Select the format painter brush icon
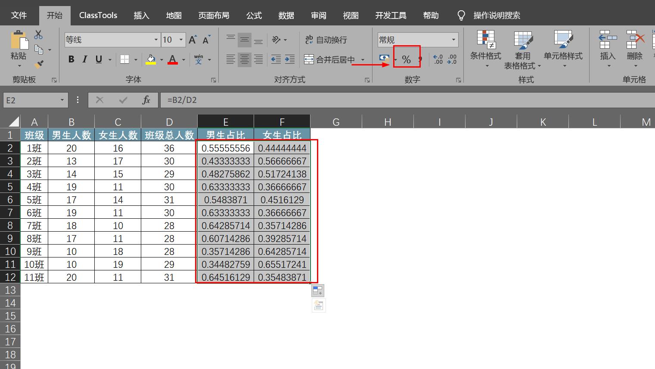655x369 pixels. (38, 64)
